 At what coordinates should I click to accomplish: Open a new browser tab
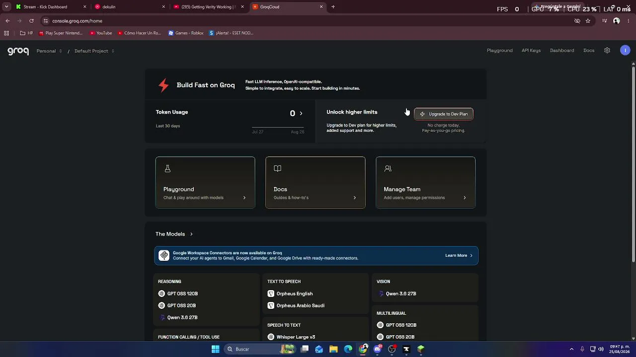tap(333, 7)
